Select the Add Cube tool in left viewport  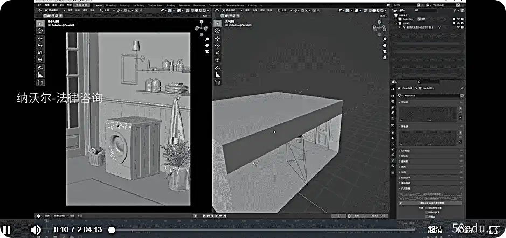pyautogui.click(x=40, y=83)
